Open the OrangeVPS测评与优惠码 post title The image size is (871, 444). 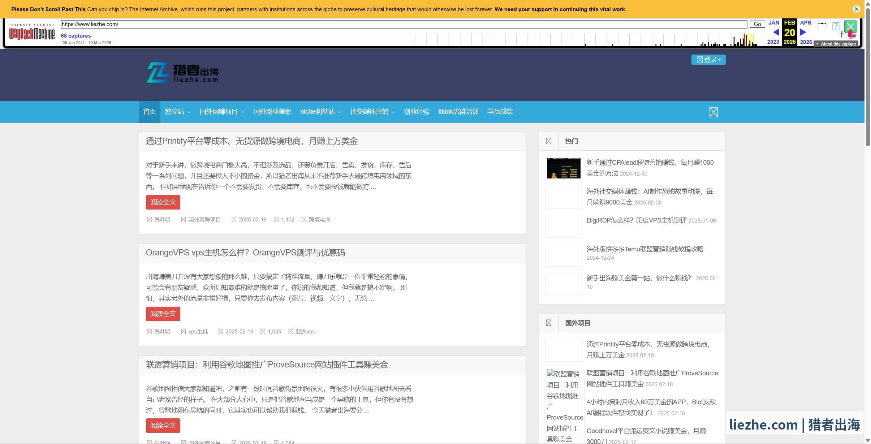(x=245, y=253)
